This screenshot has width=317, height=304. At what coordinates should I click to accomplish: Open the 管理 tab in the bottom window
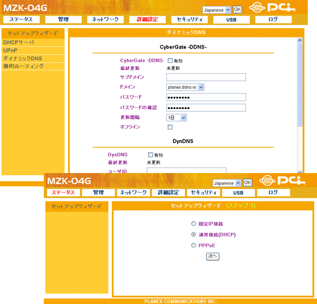pos(98,193)
